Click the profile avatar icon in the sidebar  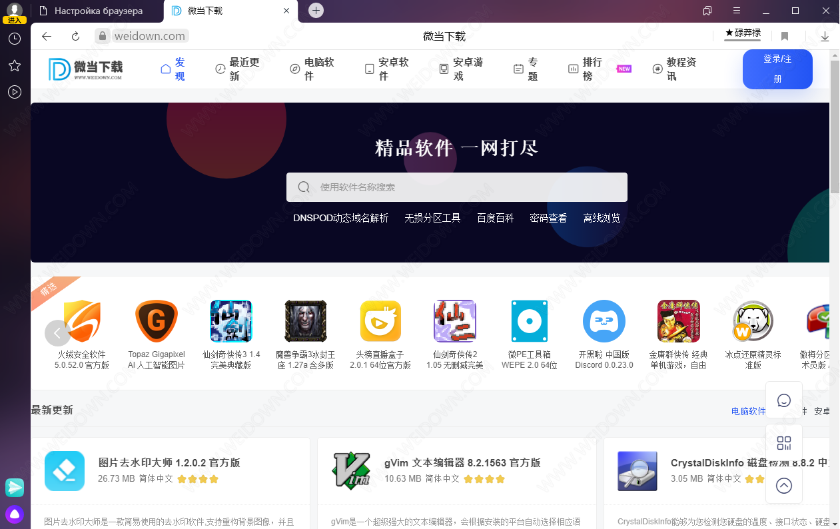tap(15, 9)
